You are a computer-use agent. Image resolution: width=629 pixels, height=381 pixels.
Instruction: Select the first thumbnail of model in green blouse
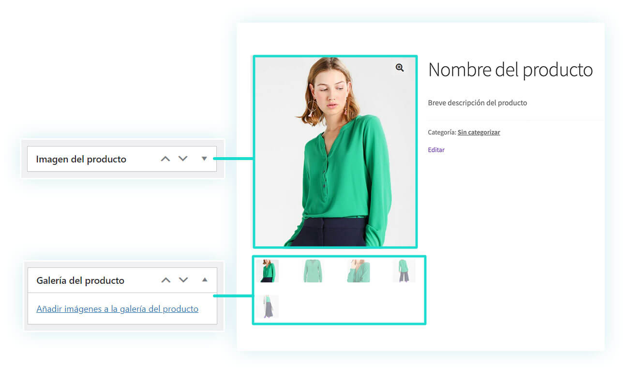coord(267,271)
